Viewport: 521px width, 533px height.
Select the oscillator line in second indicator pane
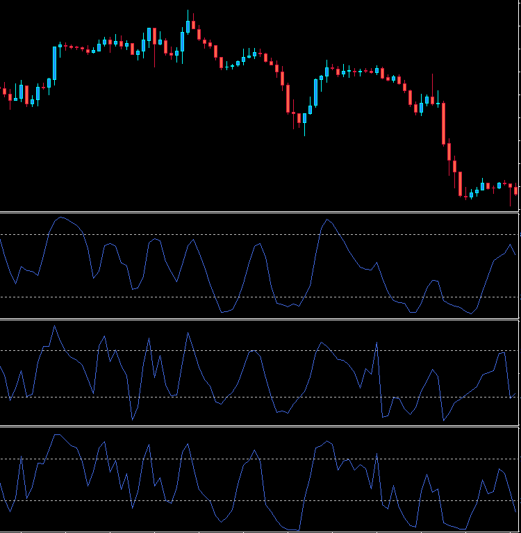pos(258,373)
